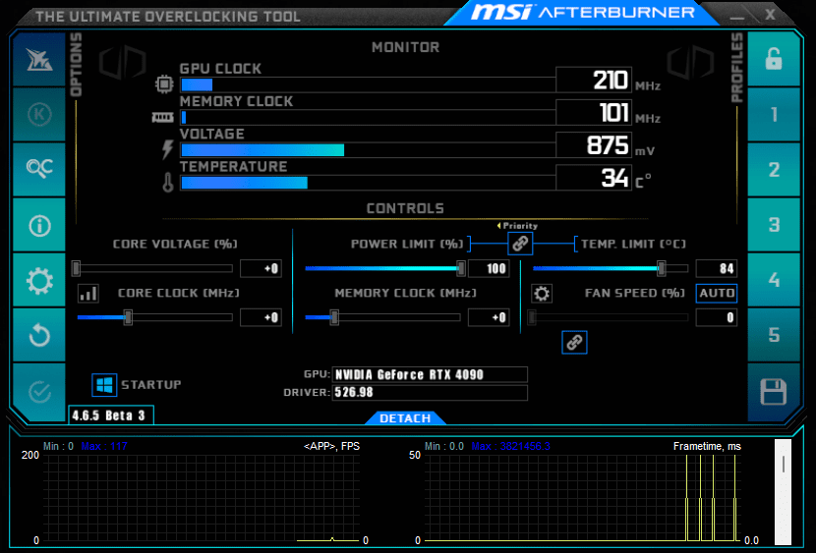The height and width of the screenshot is (553, 816).
Task: Open the fan settings gear icon
Action: [x=542, y=293]
